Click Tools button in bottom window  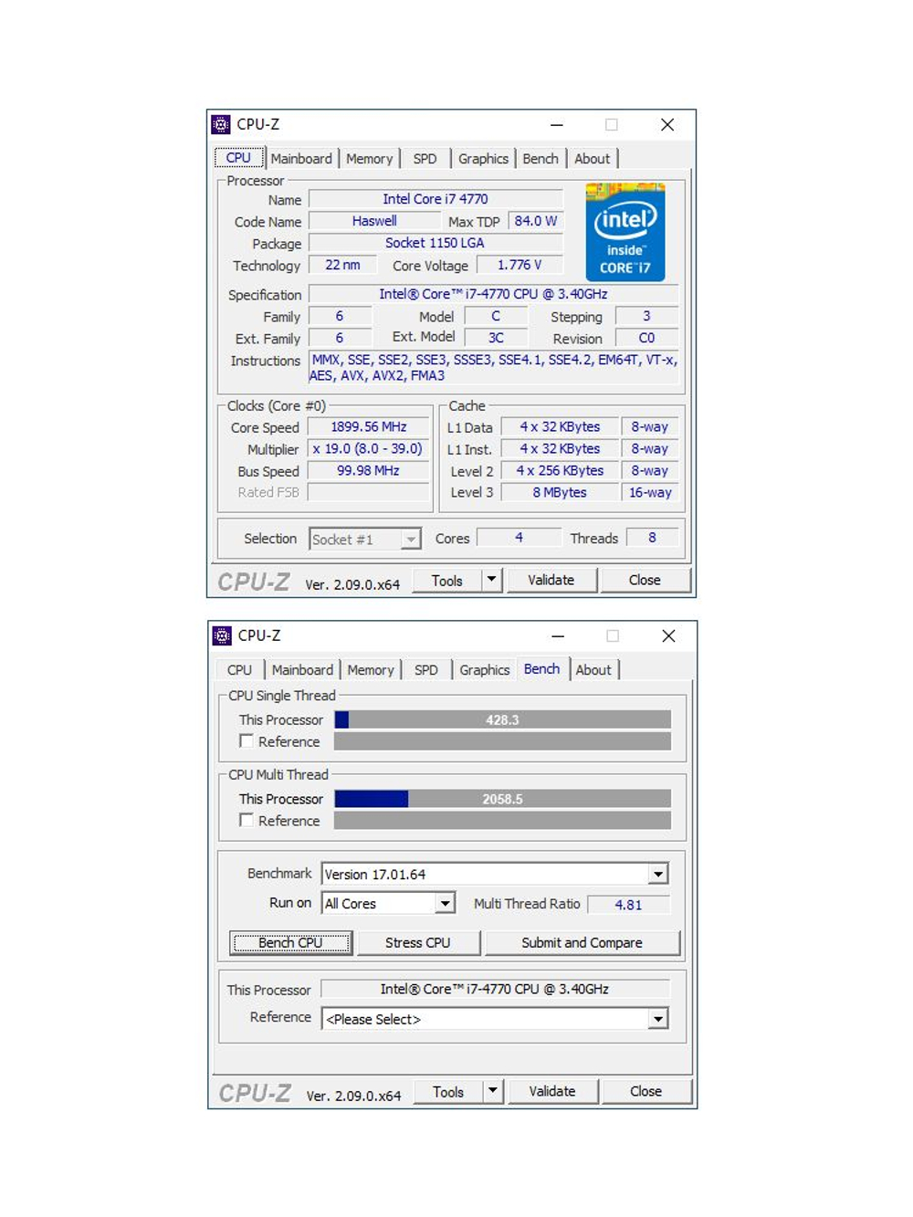(448, 1092)
